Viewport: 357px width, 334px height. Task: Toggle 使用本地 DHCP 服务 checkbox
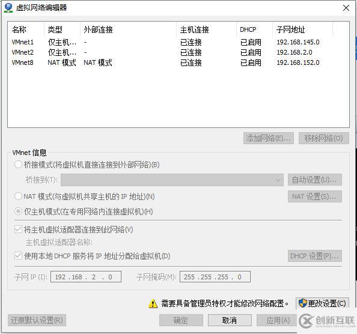[x=18, y=256]
